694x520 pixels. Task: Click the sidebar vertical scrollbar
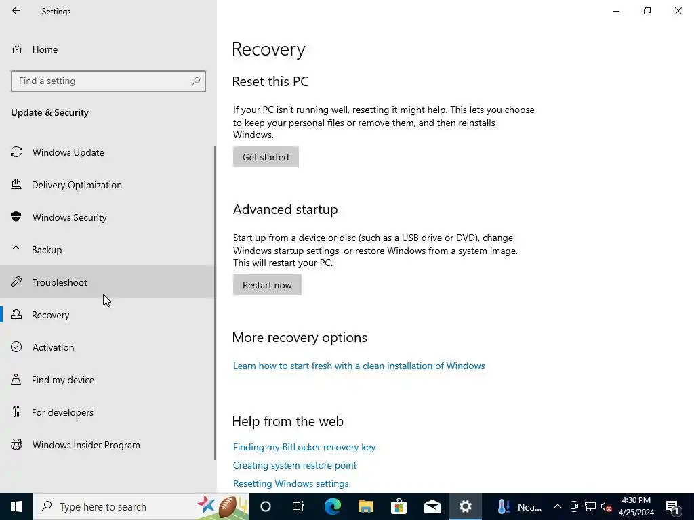(x=215, y=303)
